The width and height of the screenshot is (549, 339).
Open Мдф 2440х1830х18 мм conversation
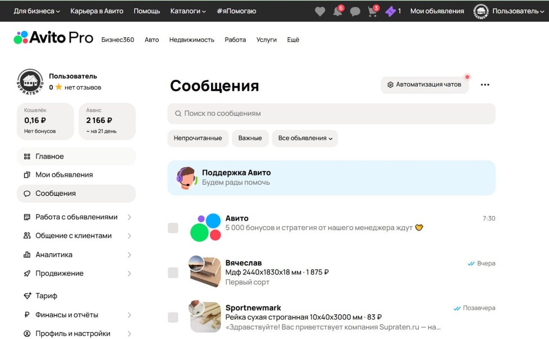click(x=277, y=272)
